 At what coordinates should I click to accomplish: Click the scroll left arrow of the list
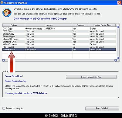[4, 60]
